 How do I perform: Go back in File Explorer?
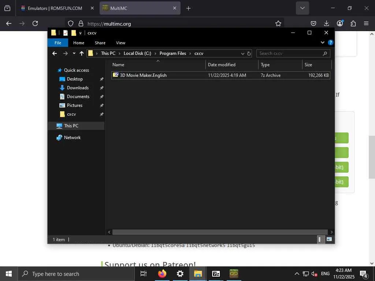(x=55, y=53)
